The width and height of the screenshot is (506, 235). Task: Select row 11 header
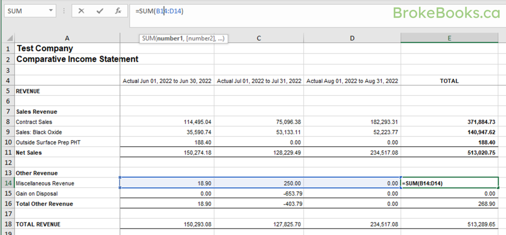(x=7, y=153)
